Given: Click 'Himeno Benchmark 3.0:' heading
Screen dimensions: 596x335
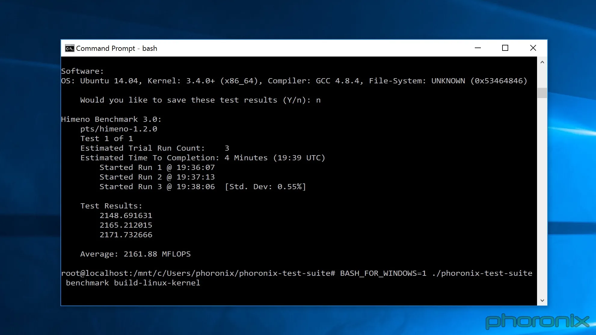Looking at the screenshot, I should [111, 119].
